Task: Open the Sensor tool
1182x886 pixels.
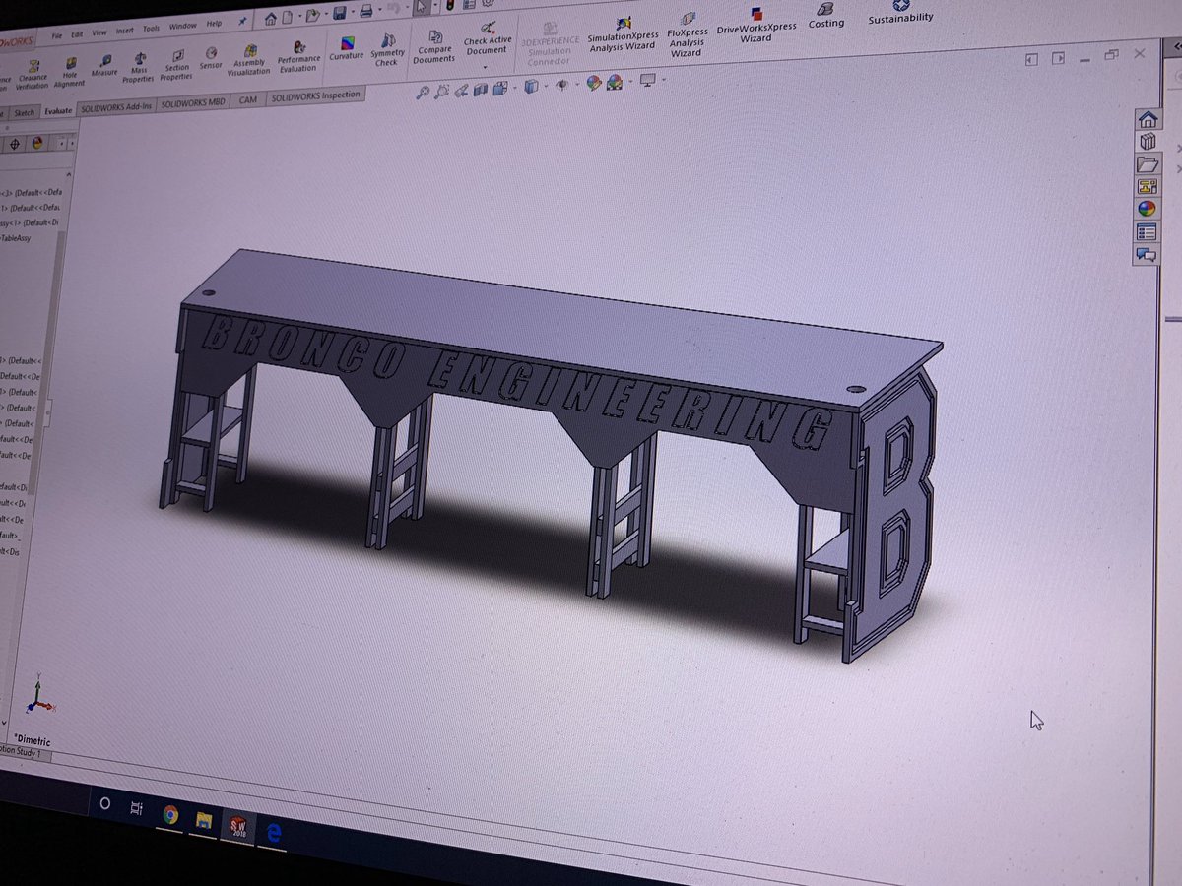Action: coord(211,58)
